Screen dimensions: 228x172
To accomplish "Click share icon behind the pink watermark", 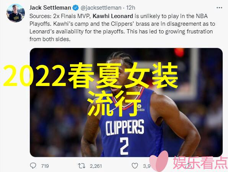I will tap(189, 166).
